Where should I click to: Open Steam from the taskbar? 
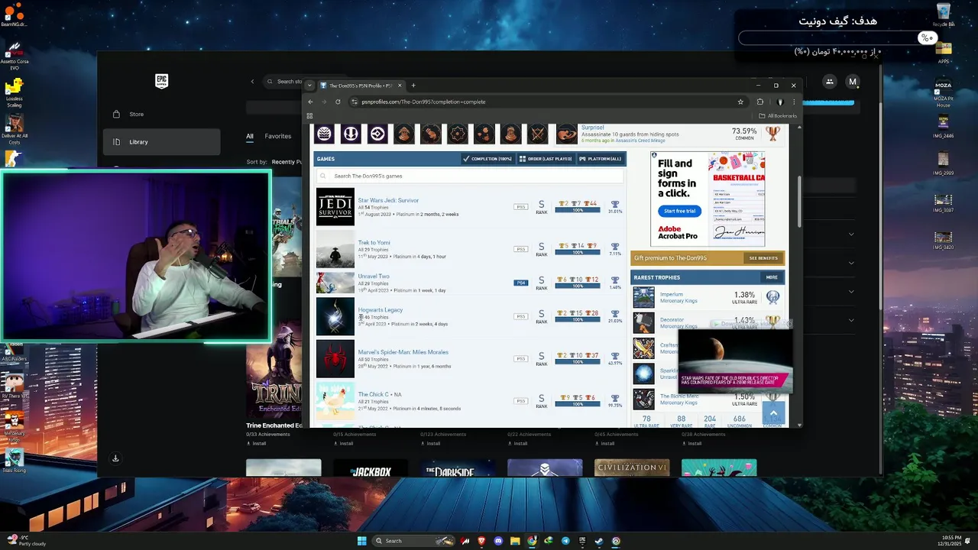coord(599,541)
